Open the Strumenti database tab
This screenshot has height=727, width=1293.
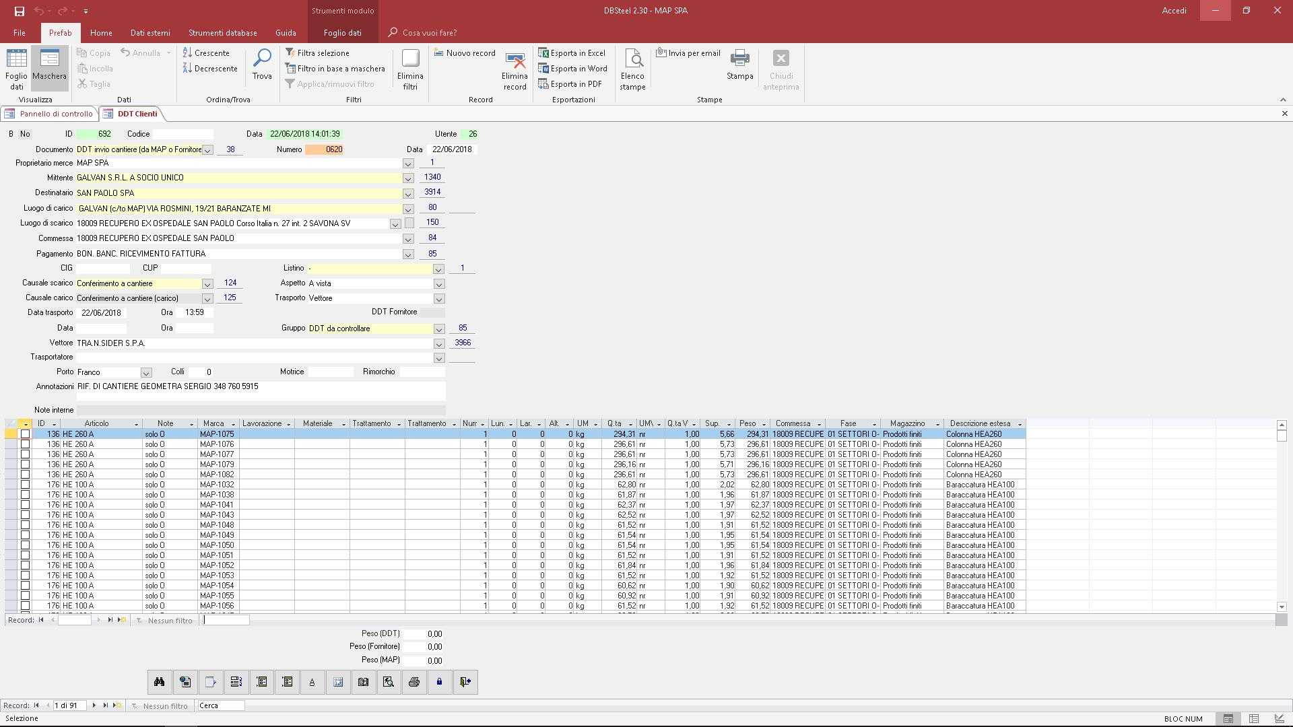223,33
